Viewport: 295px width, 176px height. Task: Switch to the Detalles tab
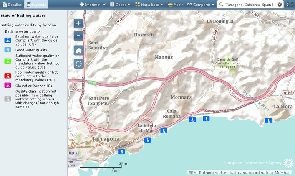tap(12, 5)
